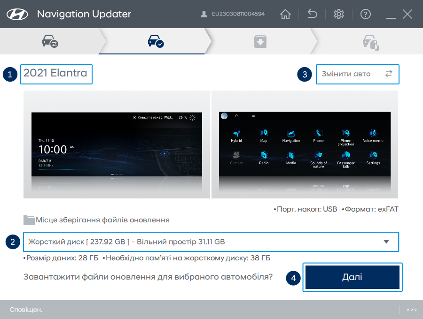Click the Hyundai logo icon
423x319 pixels.
pyautogui.click(x=17, y=14)
